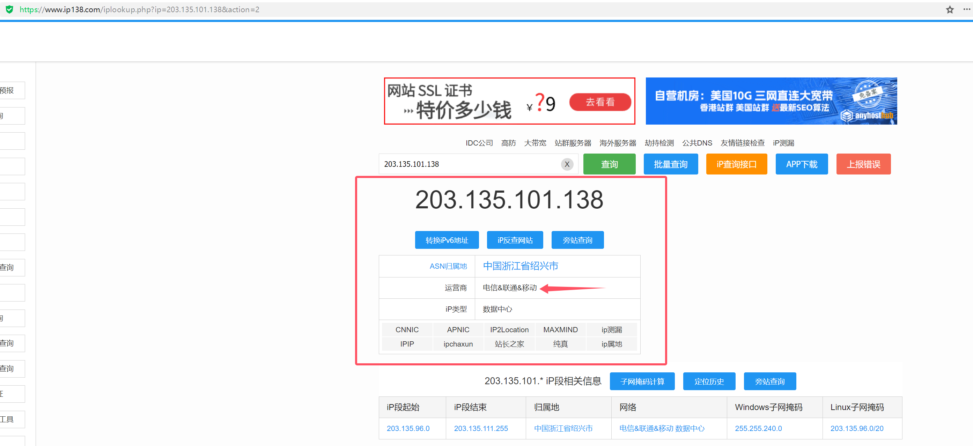Click the red 上报错误 button
This screenshot has width=973, height=446.
click(863, 164)
